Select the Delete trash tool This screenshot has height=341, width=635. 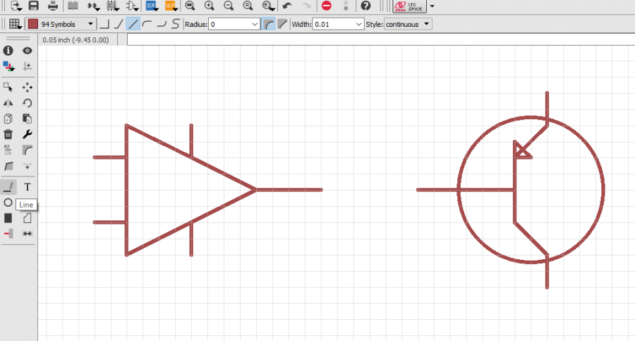pos(8,134)
